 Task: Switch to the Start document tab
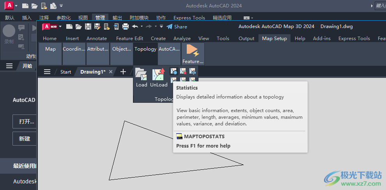pyautogui.click(x=66, y=72)
